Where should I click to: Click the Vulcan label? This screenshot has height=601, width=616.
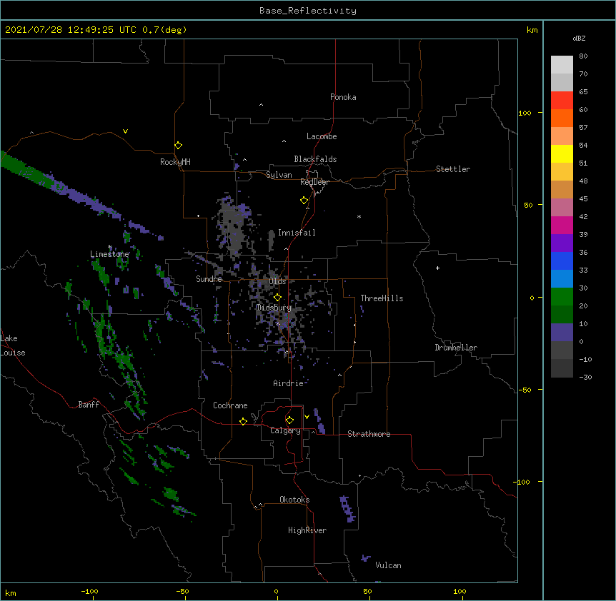388,565
